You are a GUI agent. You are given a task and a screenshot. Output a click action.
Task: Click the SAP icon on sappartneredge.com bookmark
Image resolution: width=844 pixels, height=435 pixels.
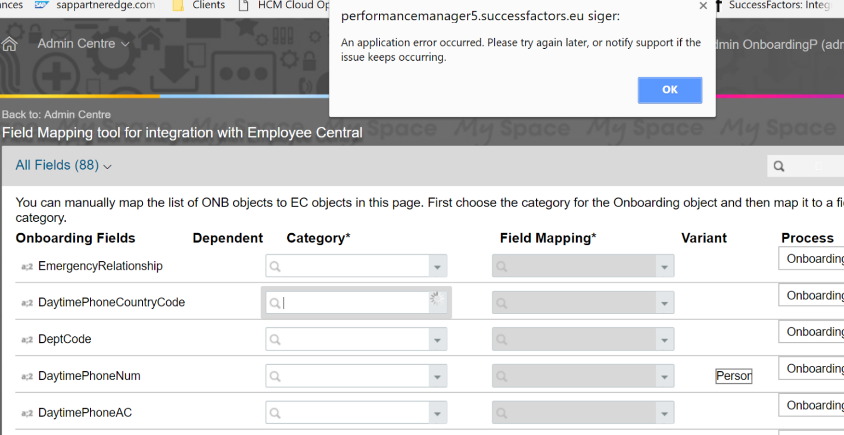tap(41, 5)
